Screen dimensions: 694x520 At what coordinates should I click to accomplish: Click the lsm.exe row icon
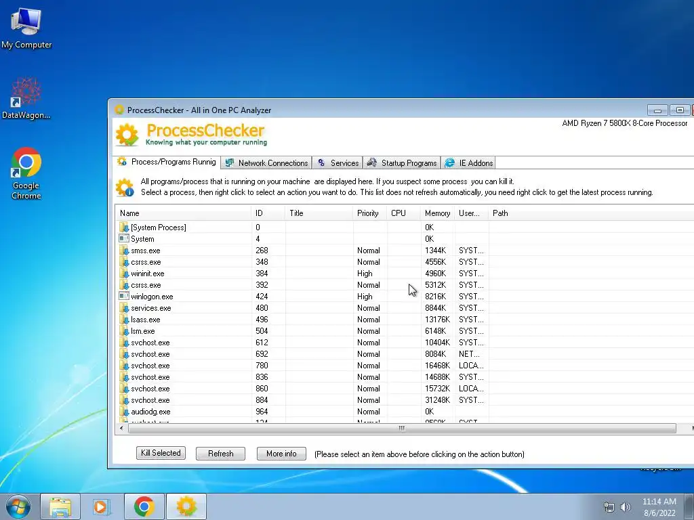coord(124,330)
